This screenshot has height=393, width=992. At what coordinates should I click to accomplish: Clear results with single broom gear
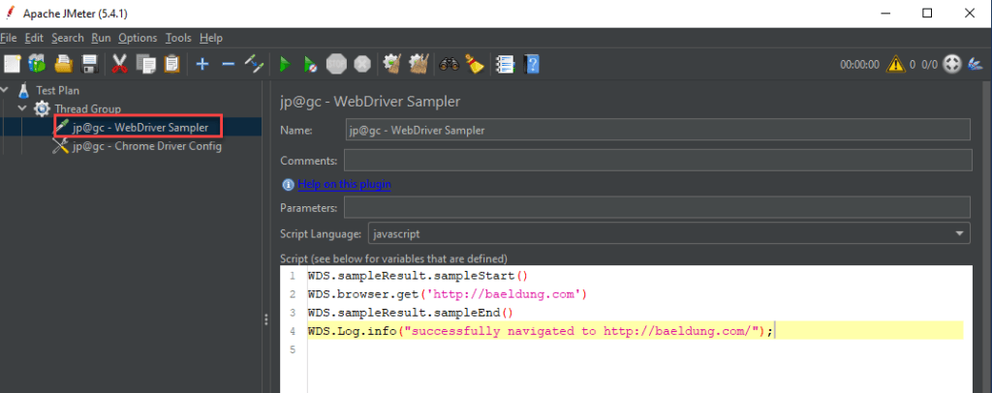(x=393, y=64)
